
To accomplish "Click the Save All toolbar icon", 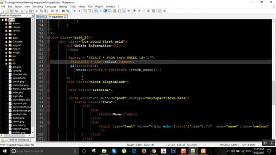I will (16, 11).
